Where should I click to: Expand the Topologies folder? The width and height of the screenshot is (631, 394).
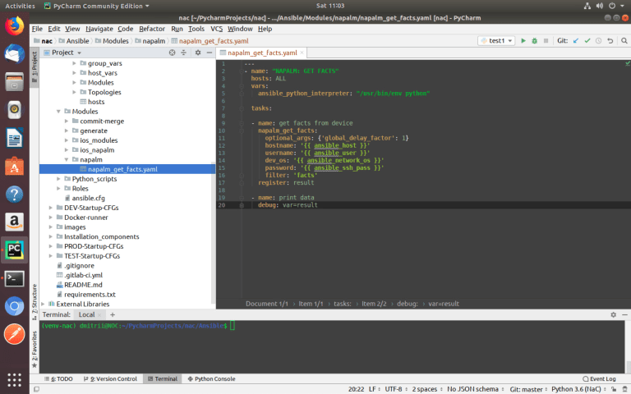tap(74, 92)
